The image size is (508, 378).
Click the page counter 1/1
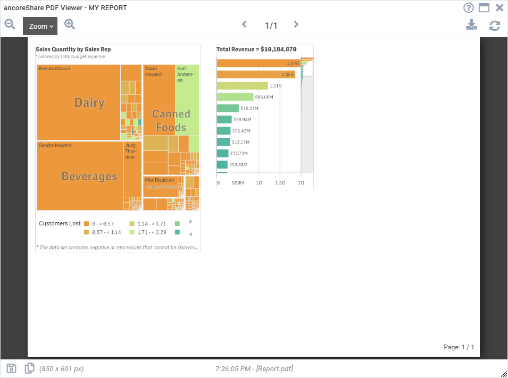271,26
